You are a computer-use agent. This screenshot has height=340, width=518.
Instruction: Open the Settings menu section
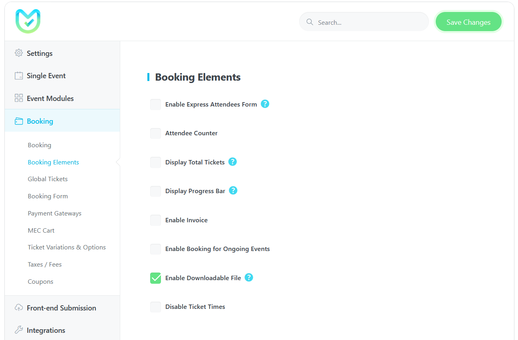pyautogui.click(x=62, y=53)
